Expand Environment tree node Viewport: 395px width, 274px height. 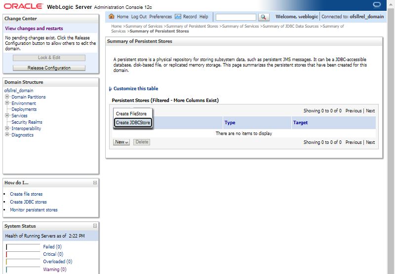pyautogui.click(x=7, y=103)
